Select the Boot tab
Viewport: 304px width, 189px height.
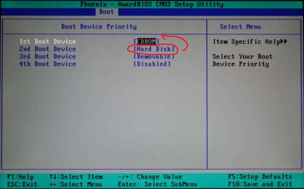pos(106,12)
